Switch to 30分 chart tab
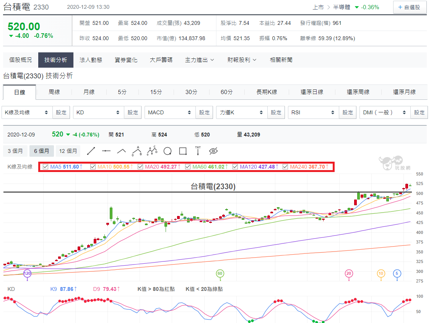The image size is (431, 323). tap(191, 92)
